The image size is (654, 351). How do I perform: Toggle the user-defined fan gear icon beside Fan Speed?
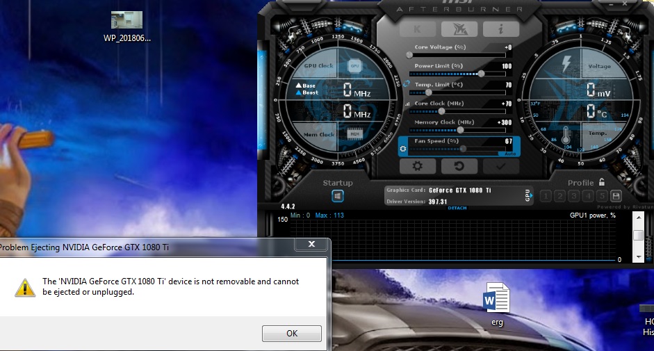tap(403, 149)
